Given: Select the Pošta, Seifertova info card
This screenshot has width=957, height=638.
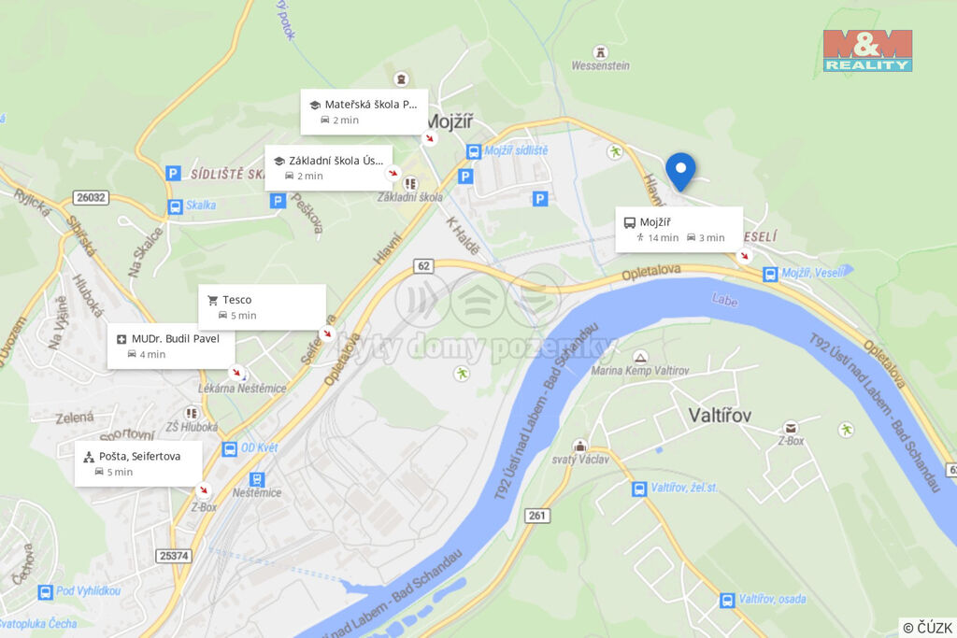Looking at the screenshot, I should click(x=138, y=463).
